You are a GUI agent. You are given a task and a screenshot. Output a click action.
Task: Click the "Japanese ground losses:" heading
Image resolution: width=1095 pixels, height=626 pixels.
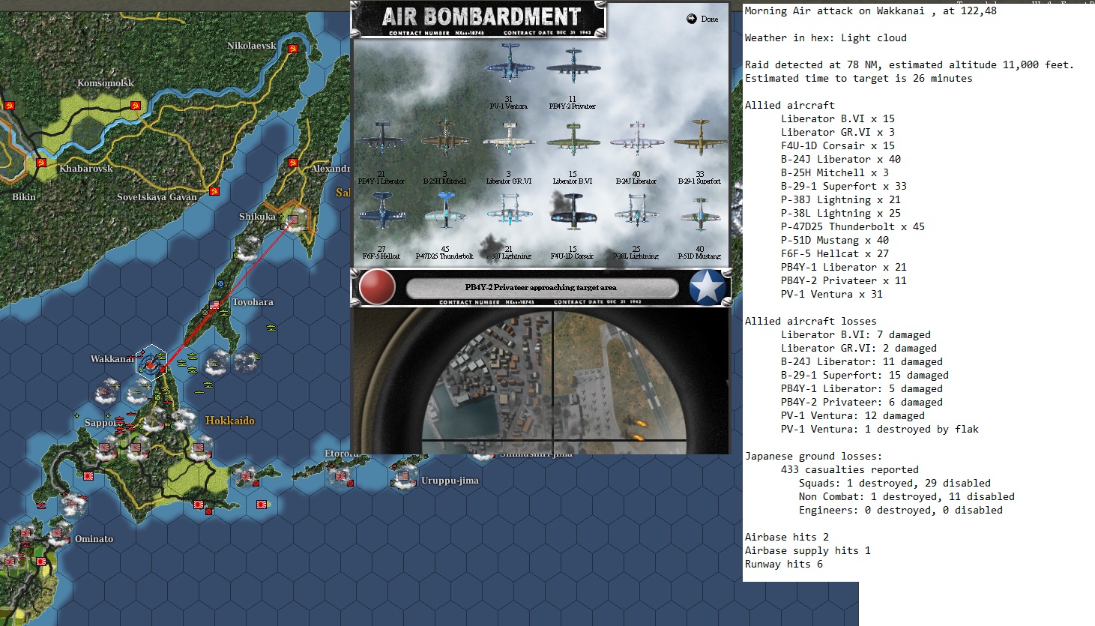coord(814,457)
